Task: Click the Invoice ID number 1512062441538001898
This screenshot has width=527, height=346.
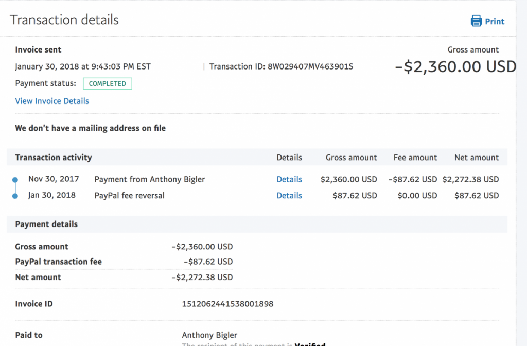Action: tap(227, 304)
